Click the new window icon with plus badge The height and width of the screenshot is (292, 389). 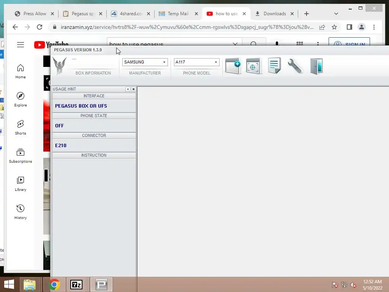(233, 66)
